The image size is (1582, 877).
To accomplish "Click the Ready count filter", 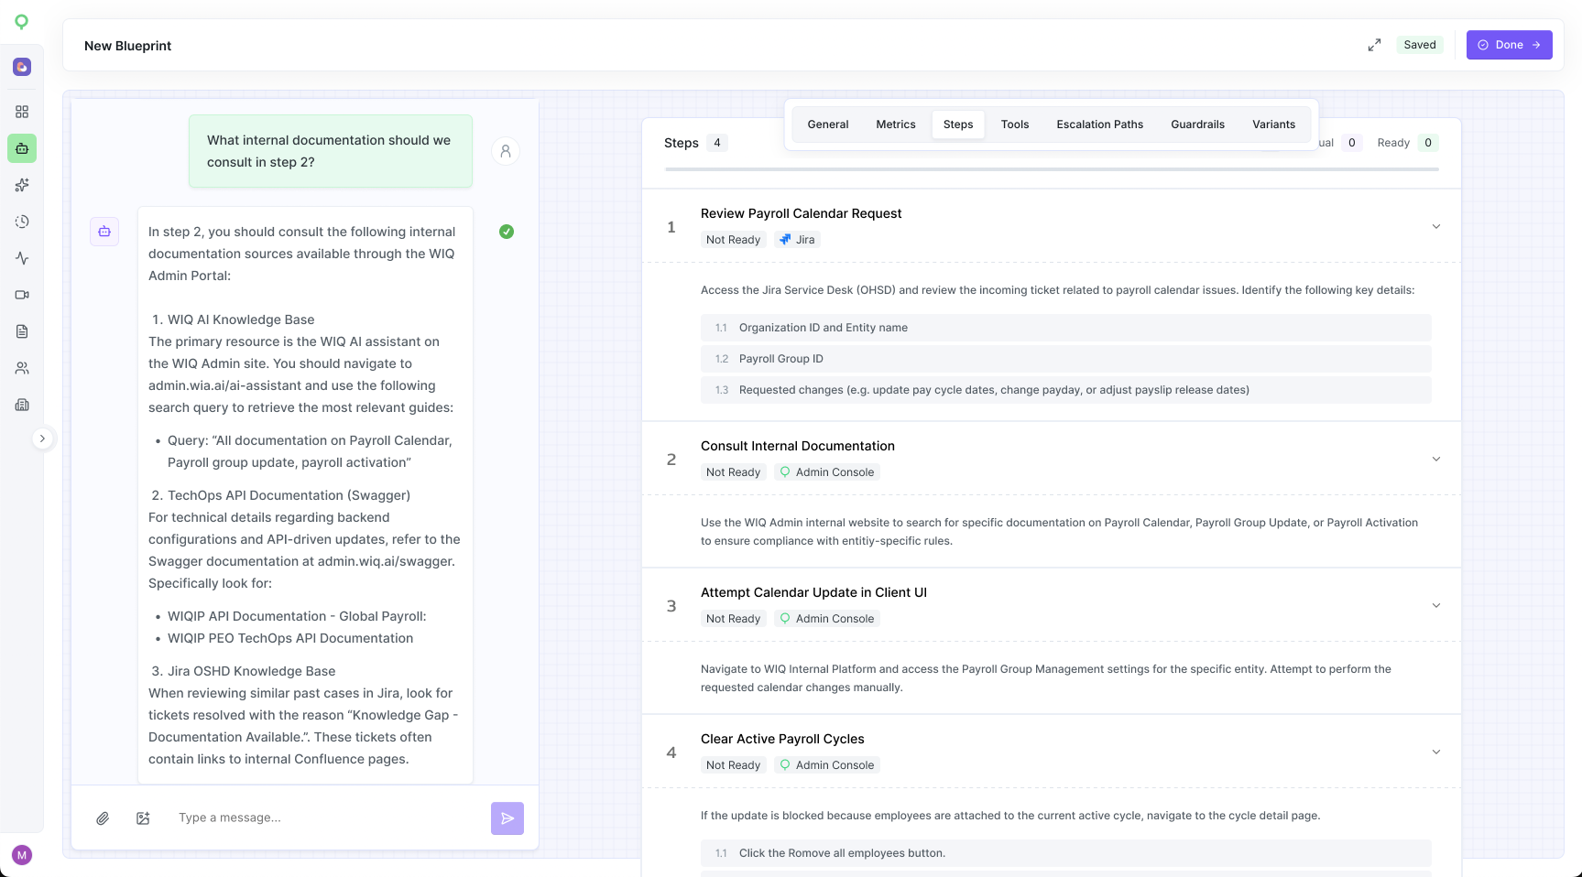I will [x=1408, y=143].
